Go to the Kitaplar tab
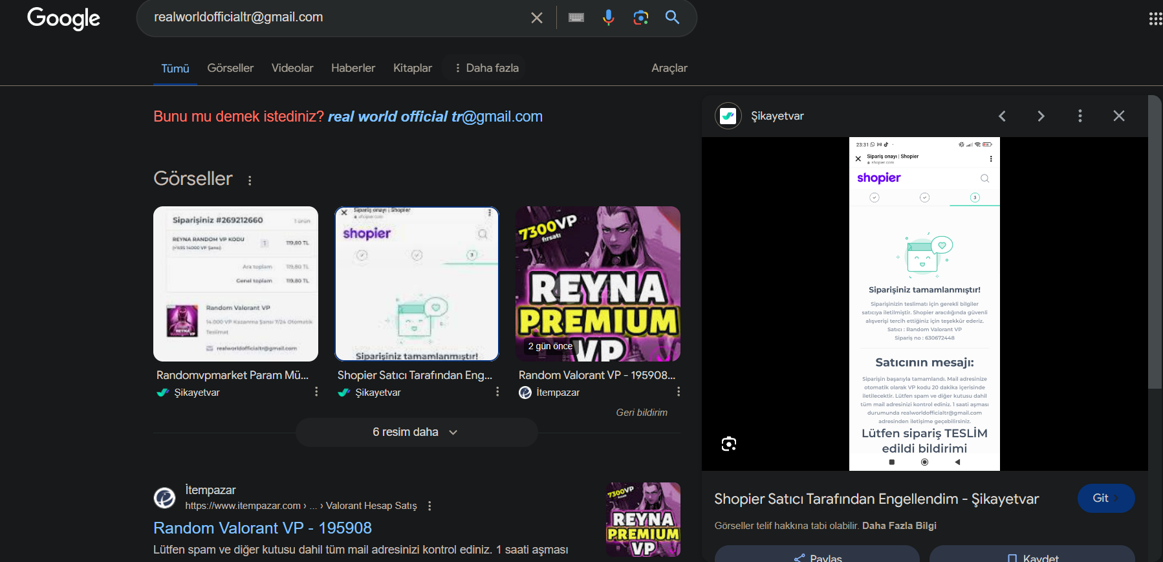 (x=413, y=68)
